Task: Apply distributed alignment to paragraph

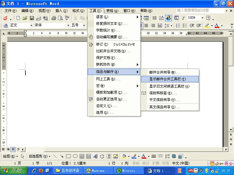Action: [x=160, y=26]
